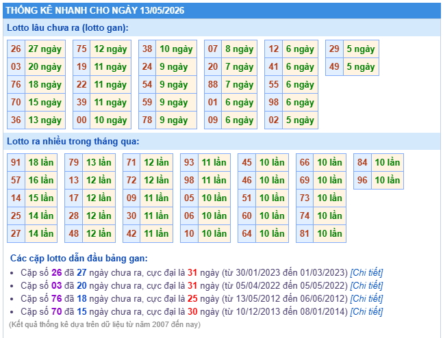Select lotto gan number 01 cell
This screenshot has height=338, width=443.
[x=213, y=102]
